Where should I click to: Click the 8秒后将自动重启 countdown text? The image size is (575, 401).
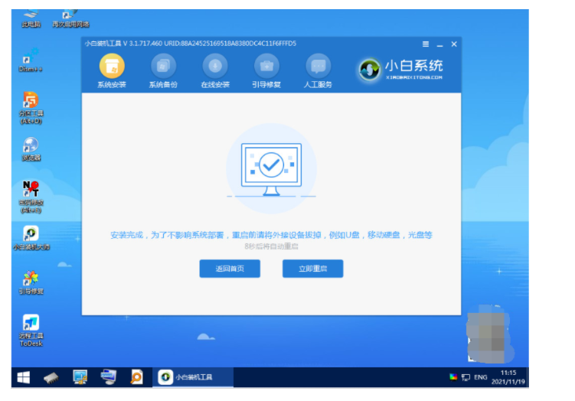(x=271, y=246)
